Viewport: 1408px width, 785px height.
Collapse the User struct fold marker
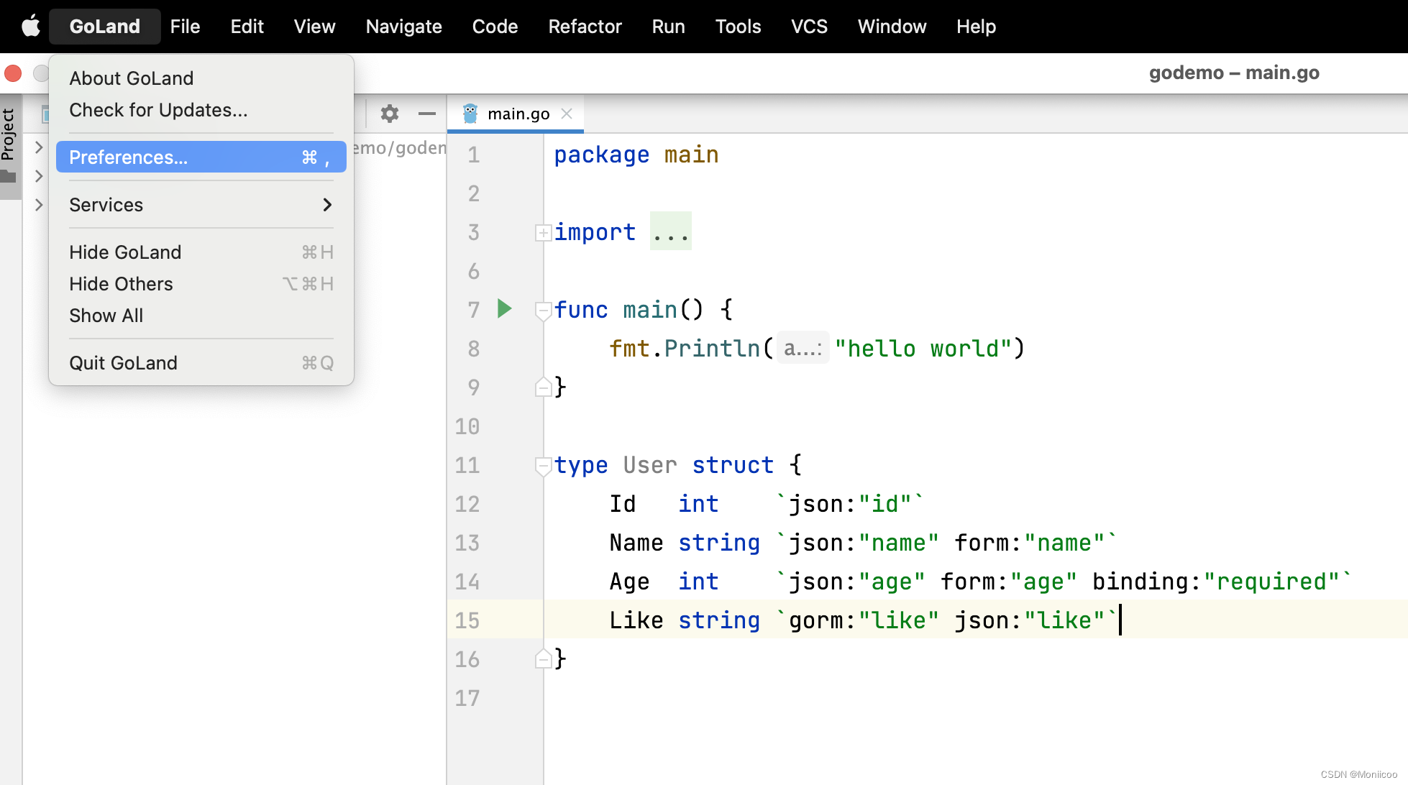[x=543, y=466]
